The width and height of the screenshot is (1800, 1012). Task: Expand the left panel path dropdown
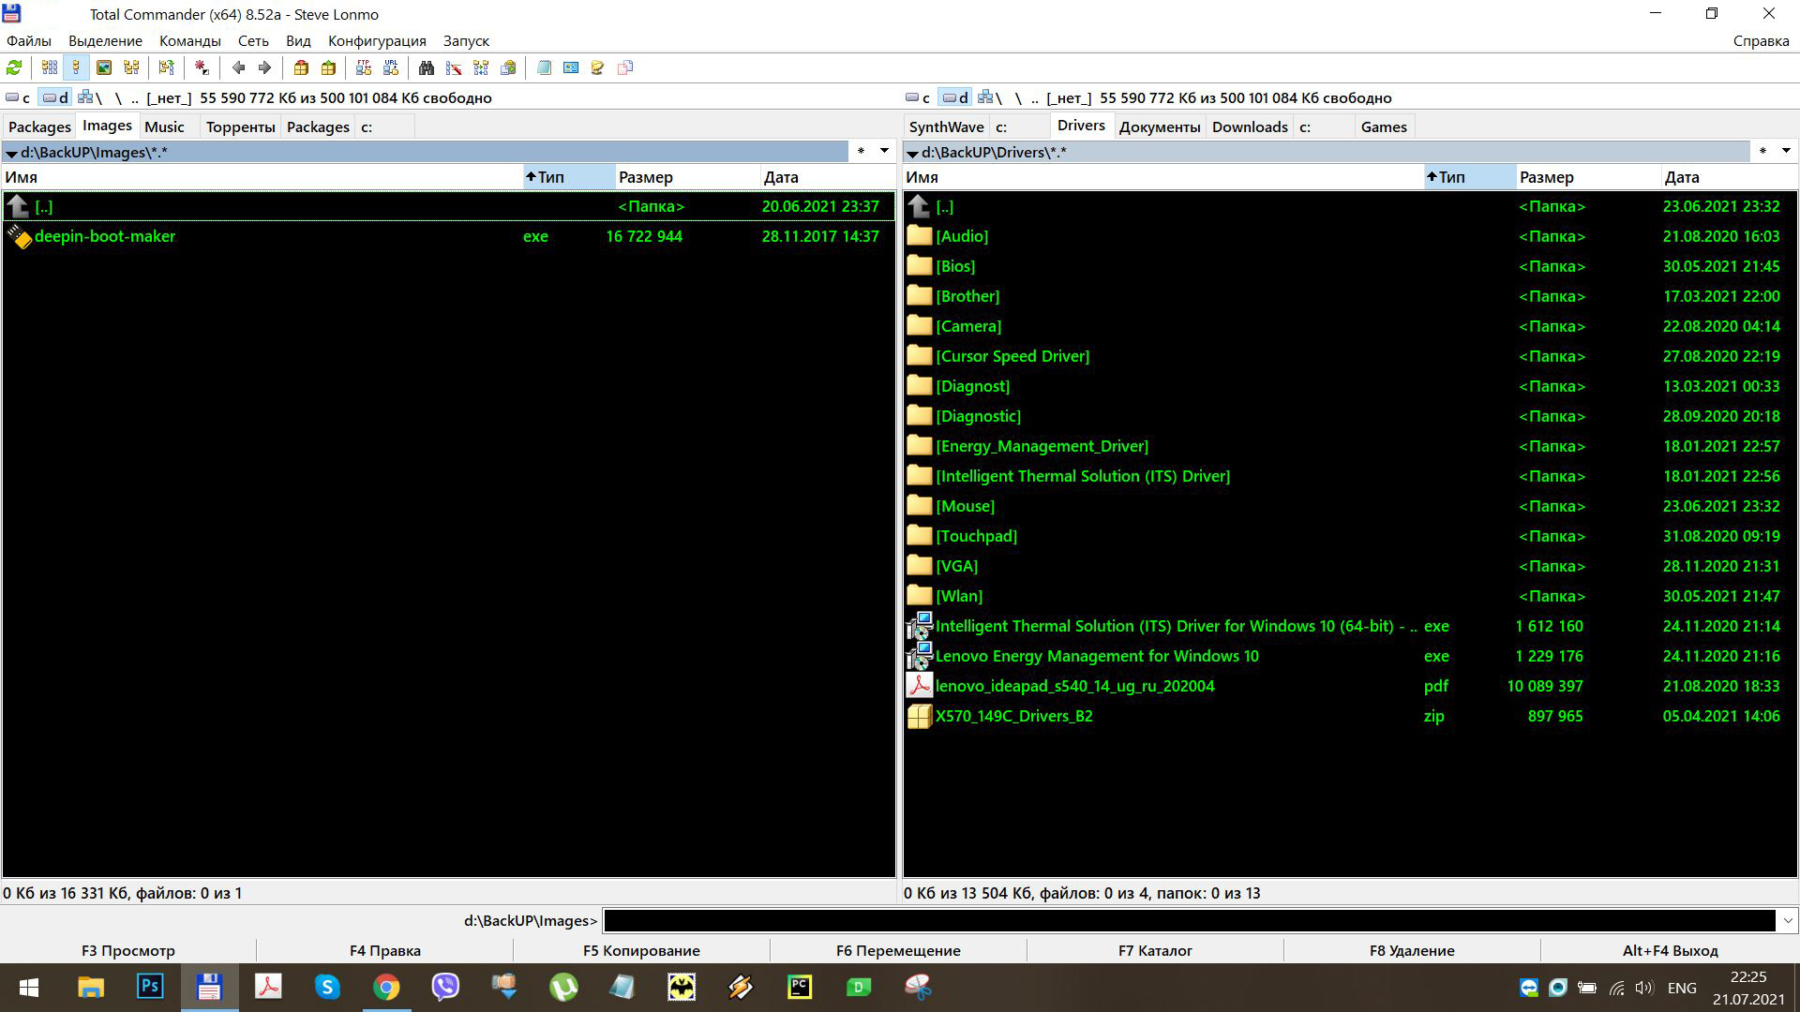coord(12,152)
